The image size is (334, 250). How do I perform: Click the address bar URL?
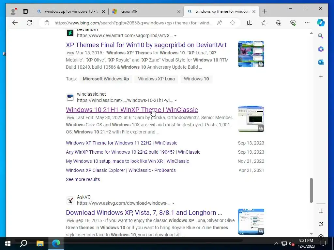pos(133,23)
